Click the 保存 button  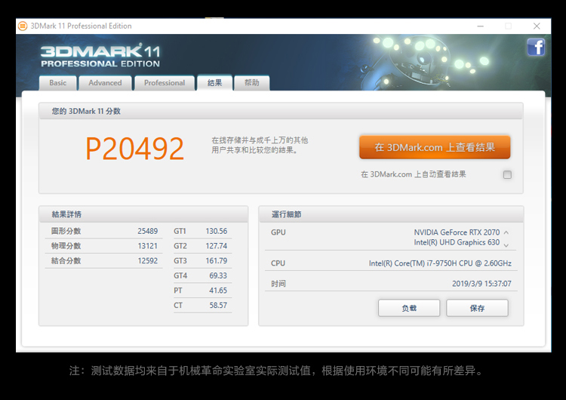tap(477, 308)
